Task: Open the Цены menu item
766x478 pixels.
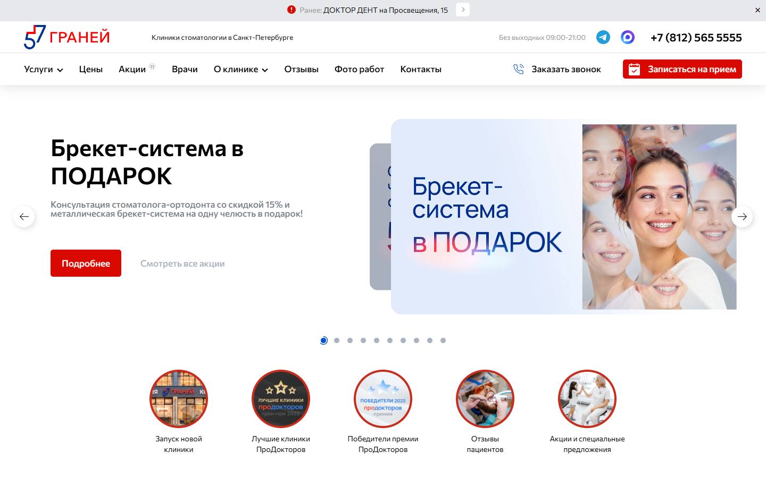Action: [91, 69]
